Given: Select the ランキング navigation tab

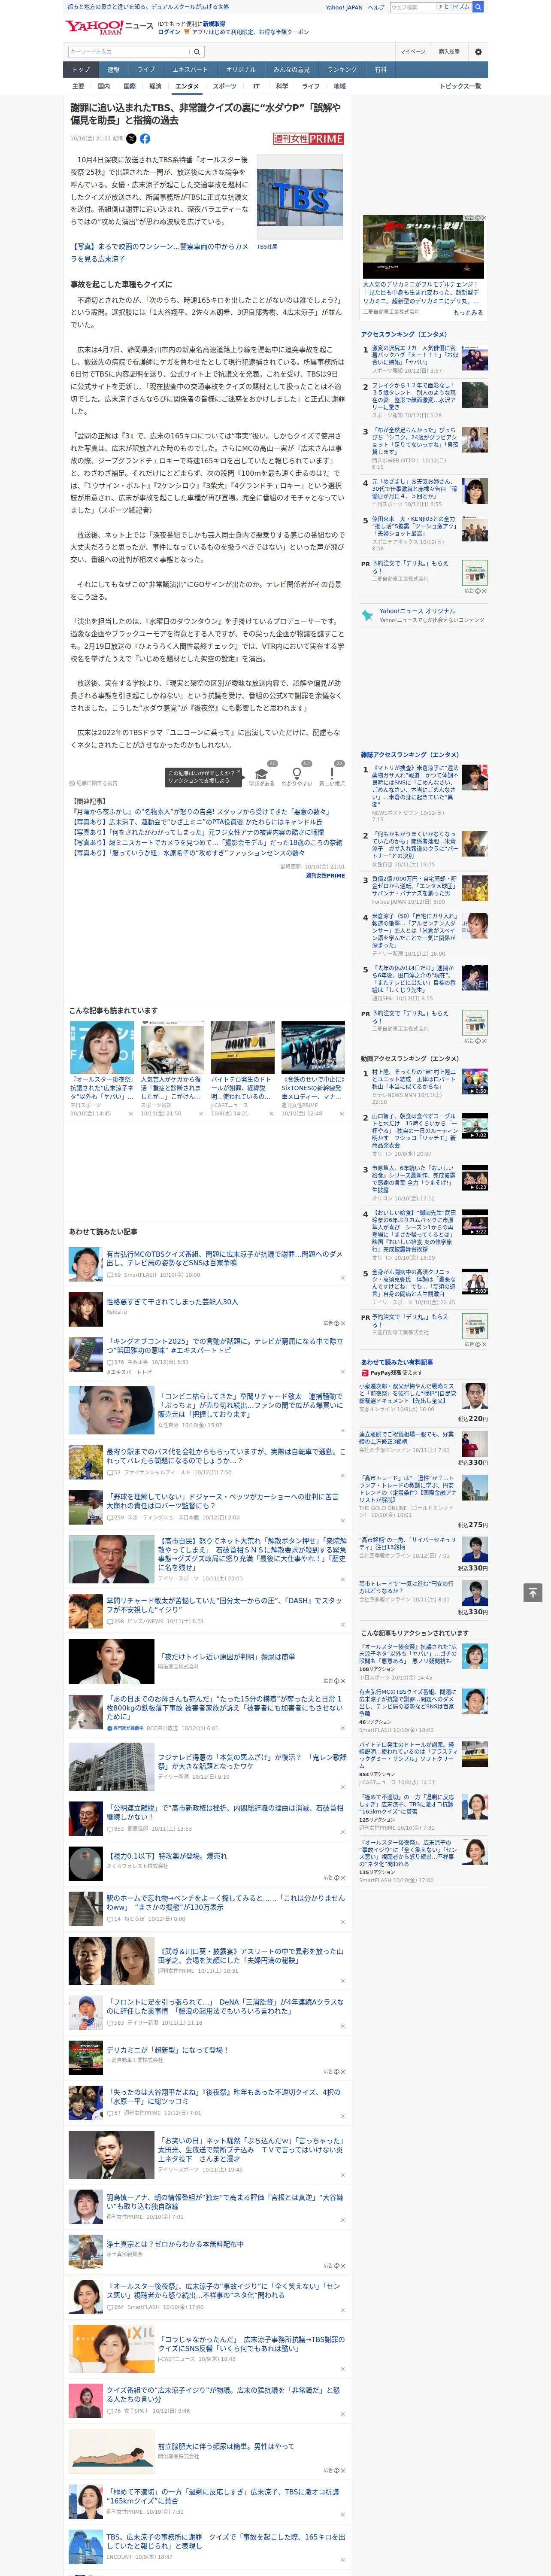Looking at the screenshot, I should point(342,70).
